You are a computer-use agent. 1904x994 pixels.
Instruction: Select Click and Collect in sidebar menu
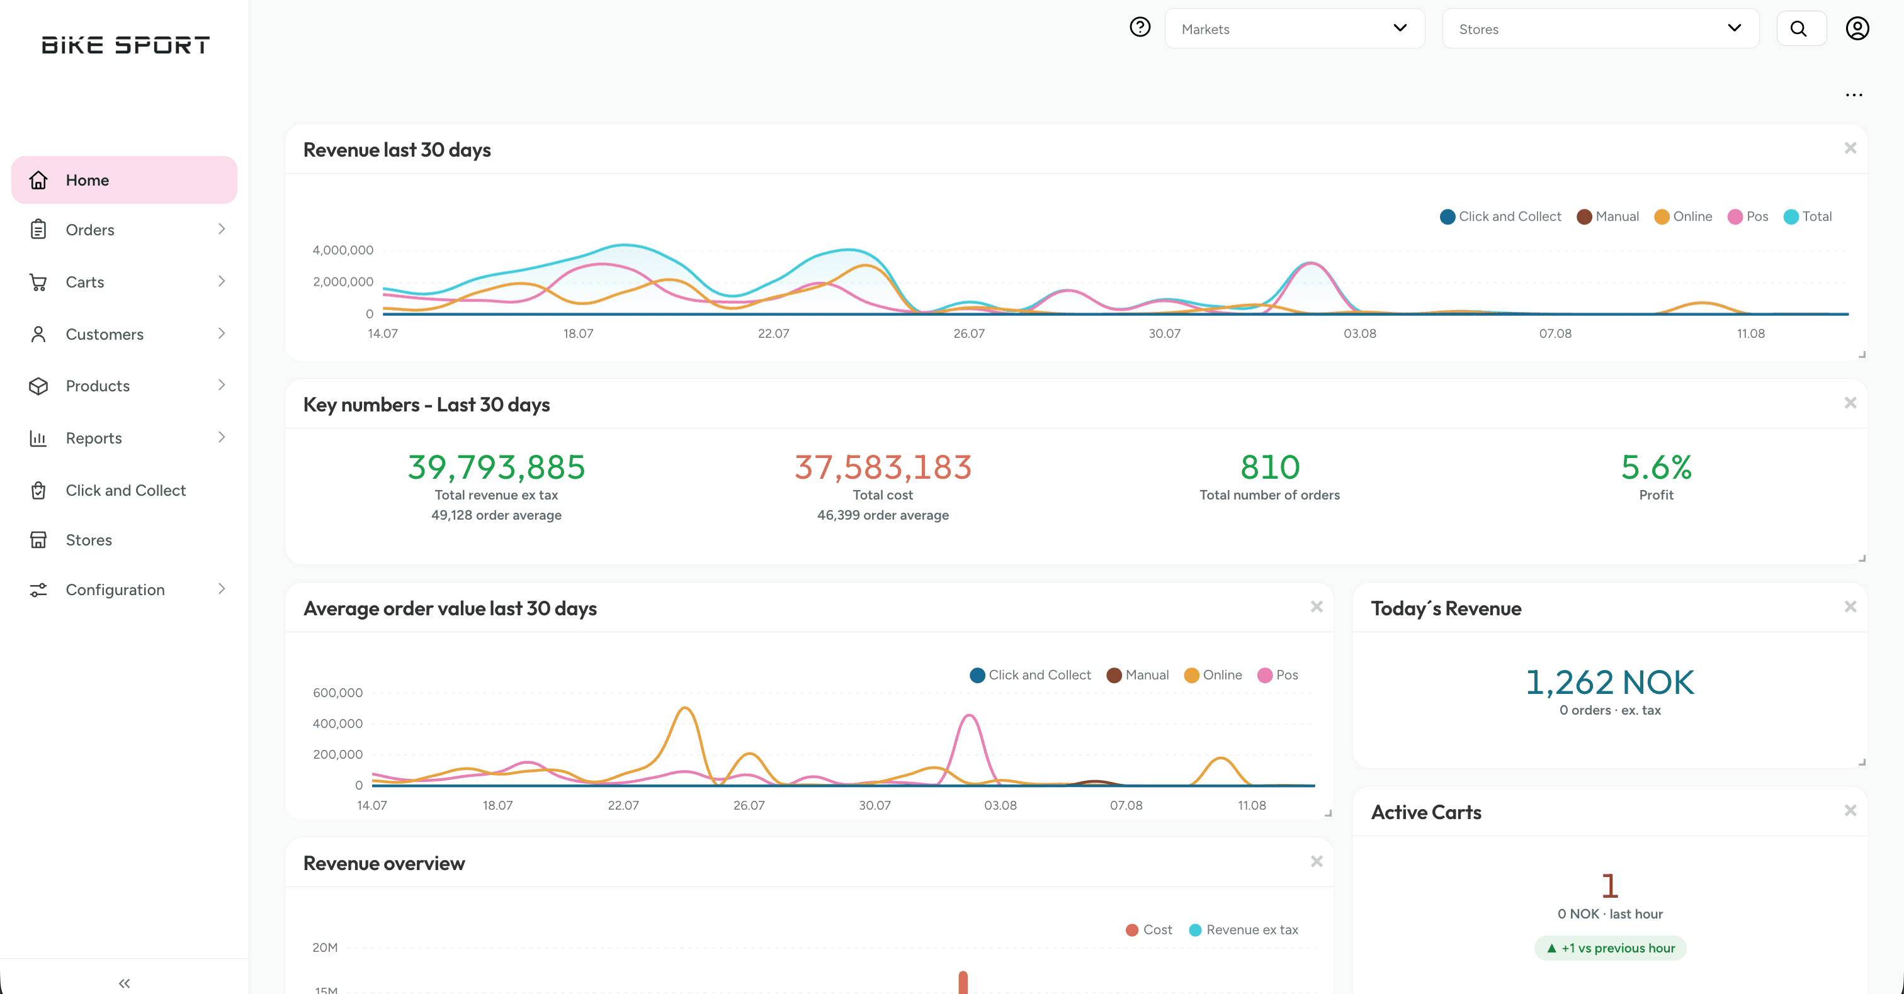(124, 490)
